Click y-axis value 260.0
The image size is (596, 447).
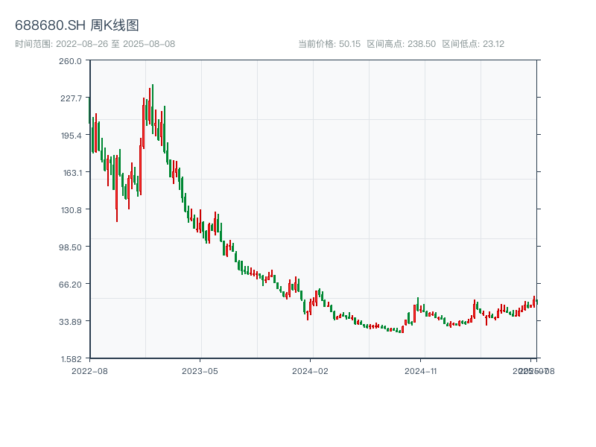pyautogui.click(x=70, y=61)
